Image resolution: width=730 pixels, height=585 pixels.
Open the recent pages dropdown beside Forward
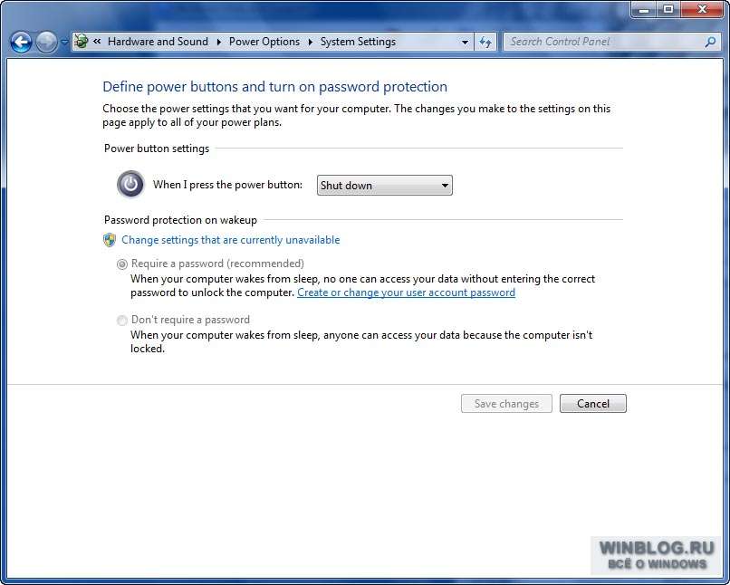[64, 43]
